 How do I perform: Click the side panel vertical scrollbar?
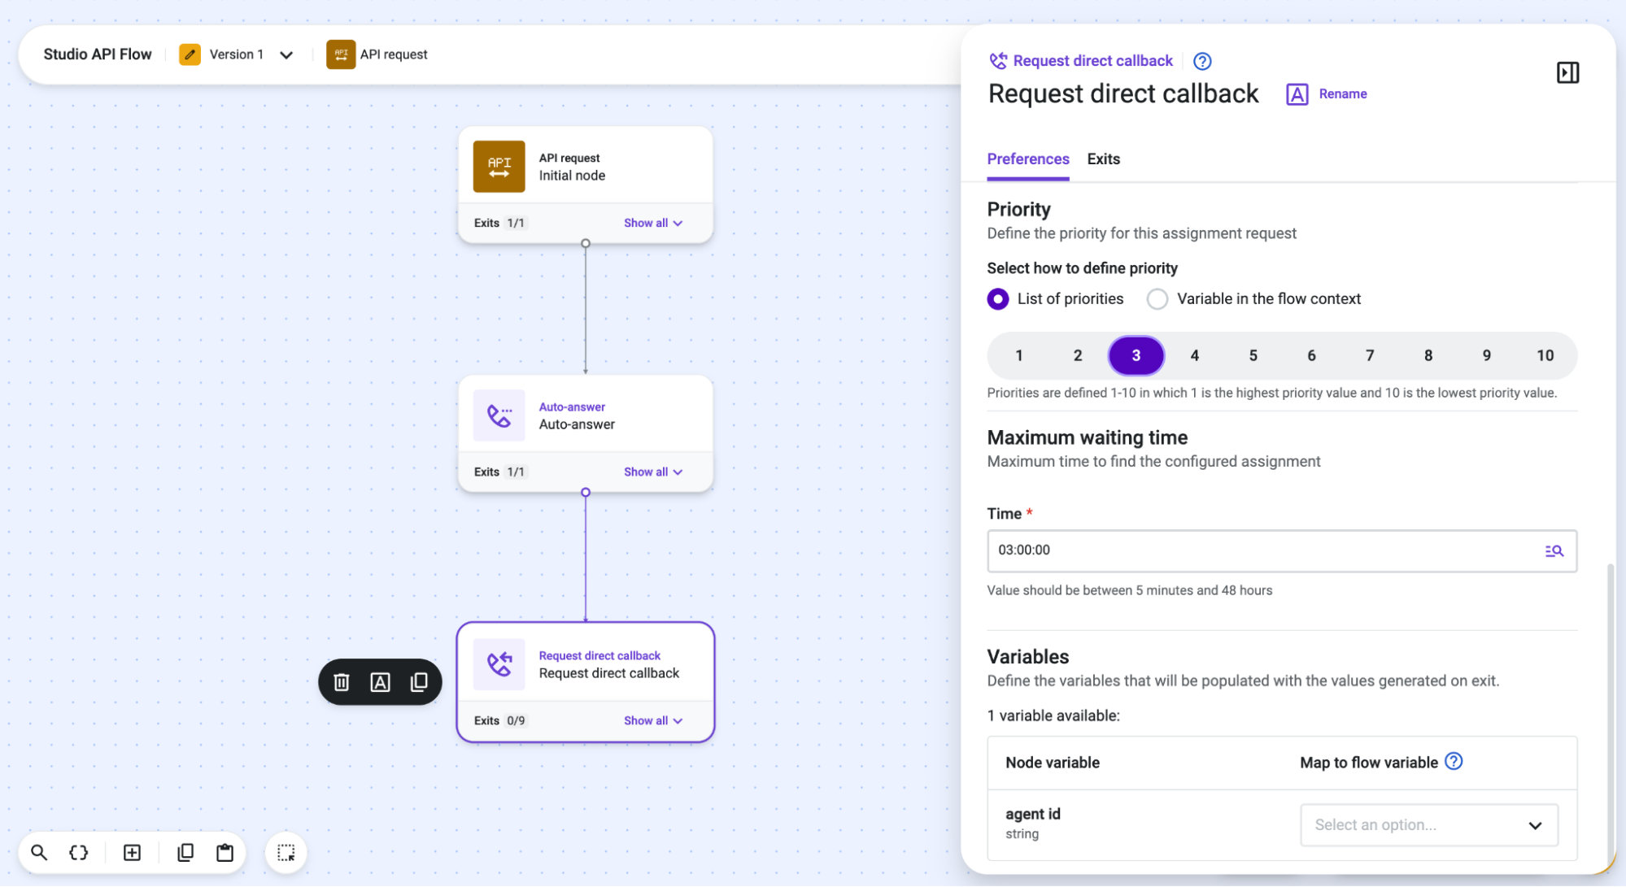[x=1611, y=715]
